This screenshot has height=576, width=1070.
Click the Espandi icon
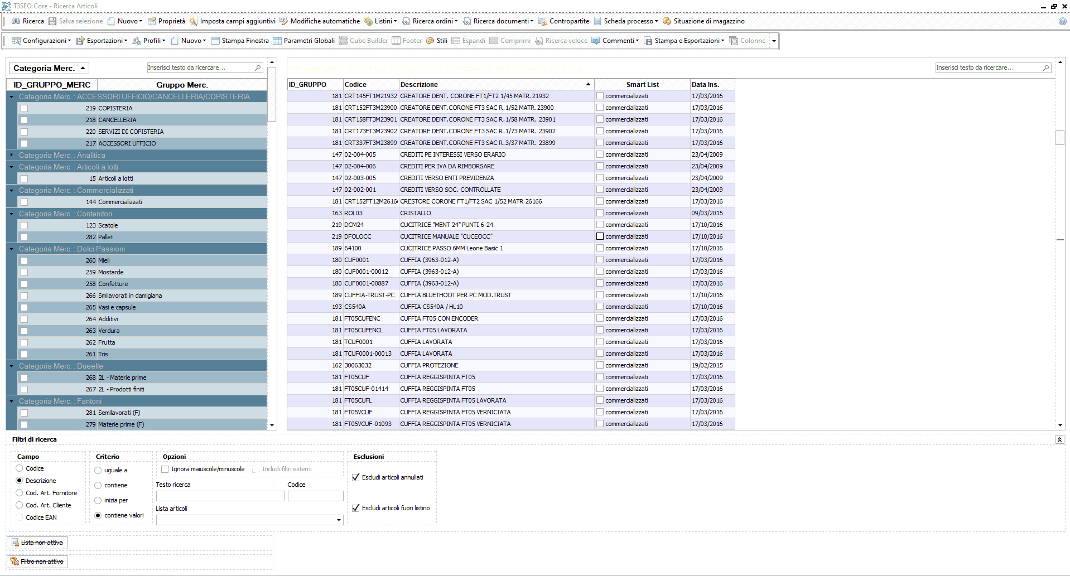[x=456, y=41]
